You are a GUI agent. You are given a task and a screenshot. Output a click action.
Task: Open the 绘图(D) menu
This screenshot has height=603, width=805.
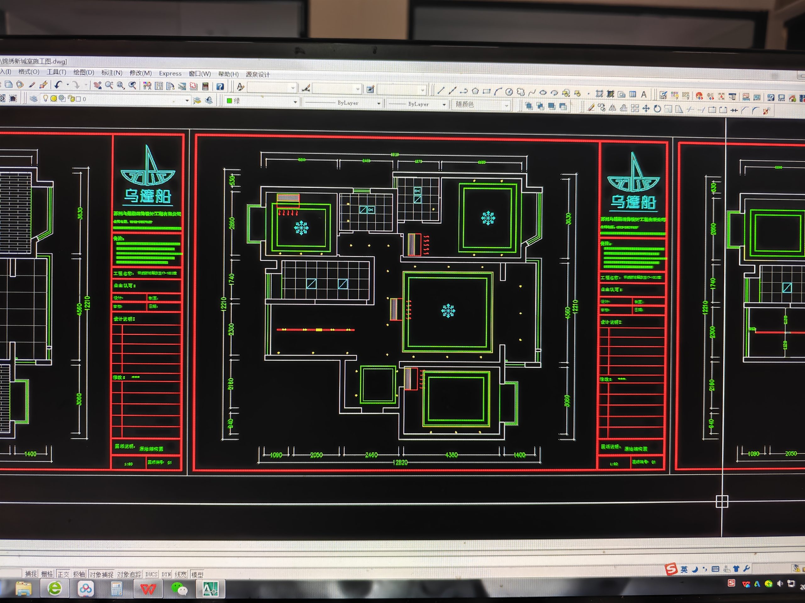tap(84, 72)
